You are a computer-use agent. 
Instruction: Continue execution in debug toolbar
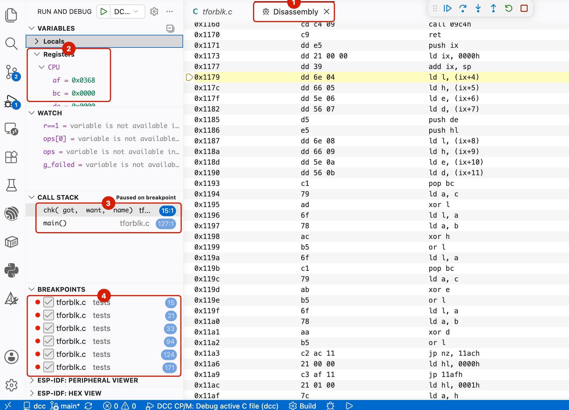(448, 9)
